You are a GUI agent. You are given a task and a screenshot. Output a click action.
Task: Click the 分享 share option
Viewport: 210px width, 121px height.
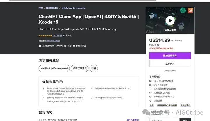pos(152,106)
